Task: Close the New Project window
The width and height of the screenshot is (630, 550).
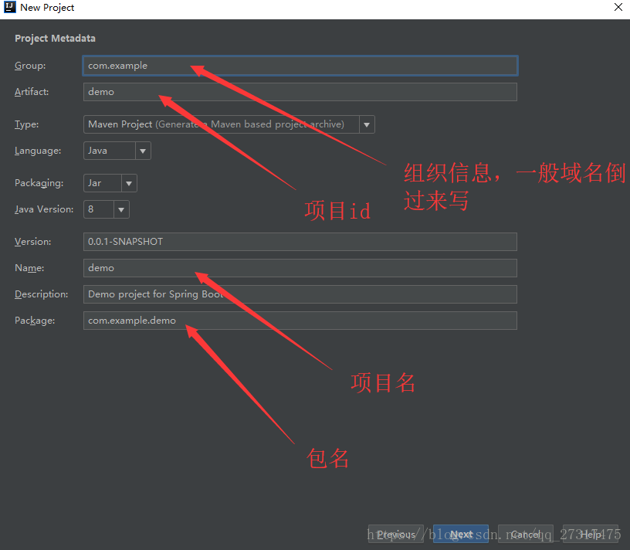Action: click(x=618, y=7)
